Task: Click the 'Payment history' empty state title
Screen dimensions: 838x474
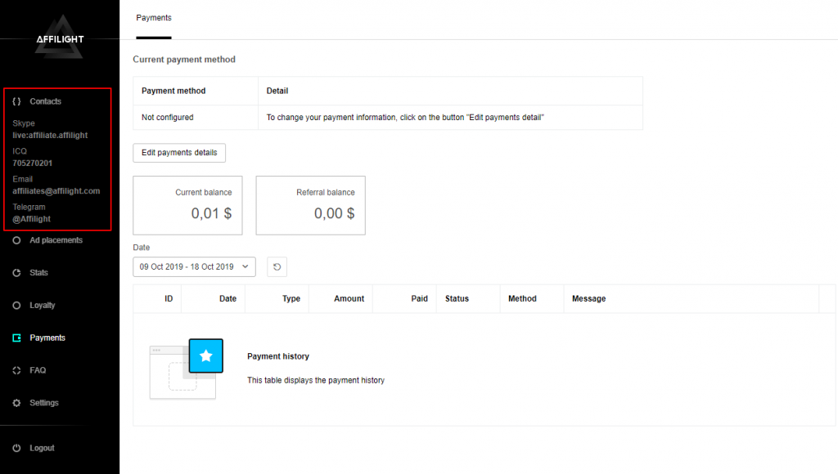Action: 278,356
